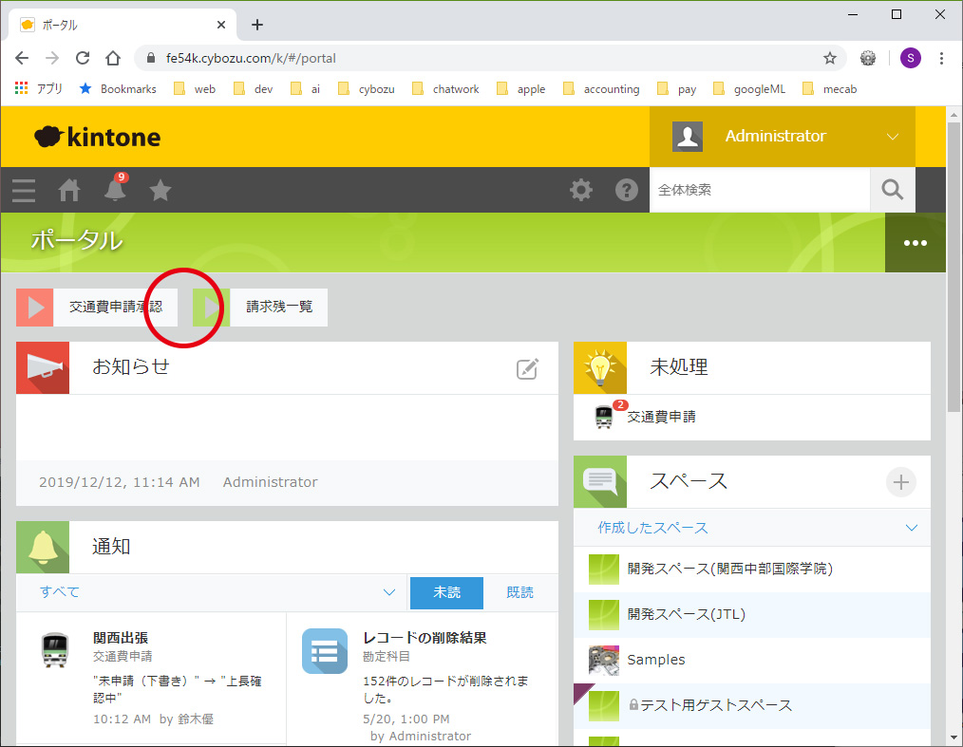The height and width of the screenshot is (747, 963).
Task: Click the 関西出張 train icon
Action: point(55,650)
